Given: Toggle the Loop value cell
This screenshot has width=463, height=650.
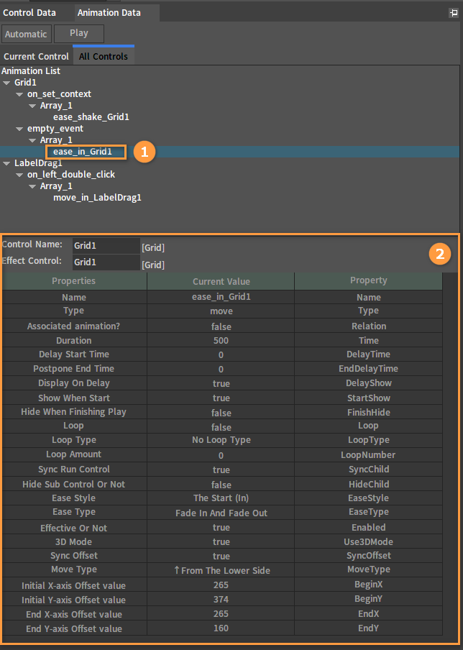Looking at the screenshot, I should coord(221,427).
